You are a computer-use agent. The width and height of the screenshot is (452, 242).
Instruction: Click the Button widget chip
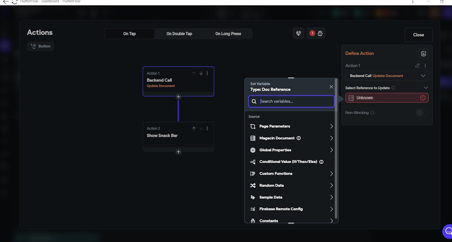pyautogui.click(x=41, y=46)
